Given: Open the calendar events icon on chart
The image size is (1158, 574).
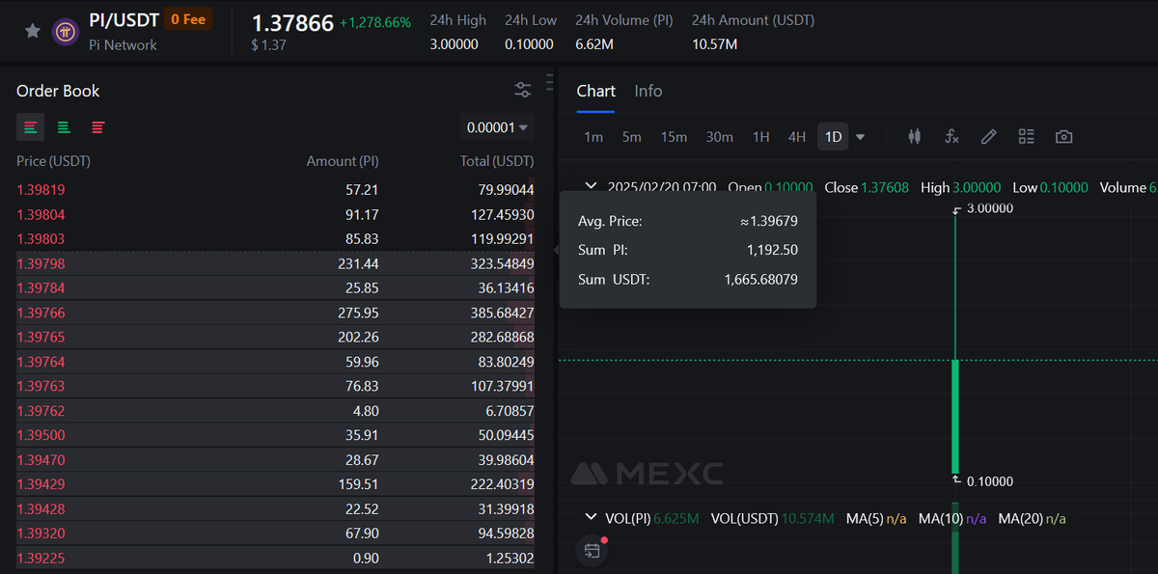Looking at the screenshot, I should coord(593,550).
